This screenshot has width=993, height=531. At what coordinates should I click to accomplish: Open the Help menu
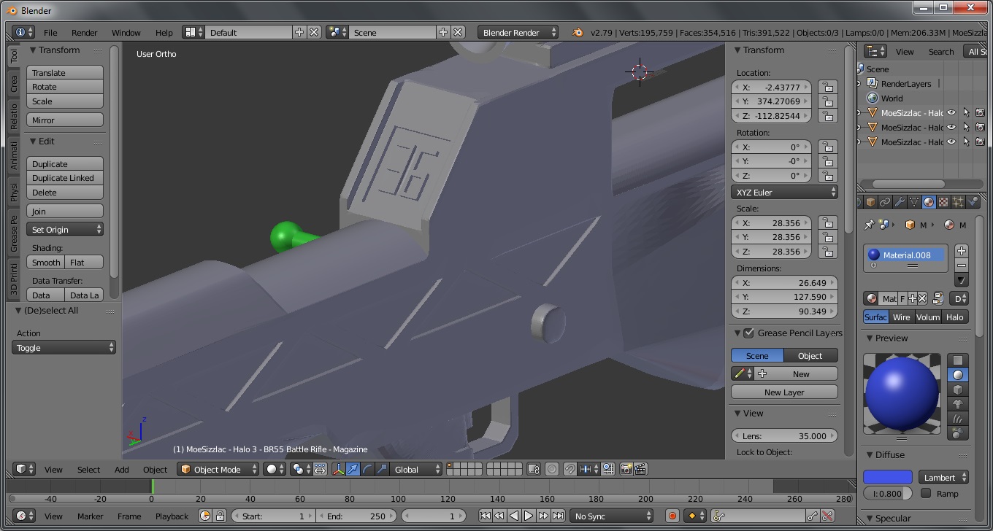point(164,33)
